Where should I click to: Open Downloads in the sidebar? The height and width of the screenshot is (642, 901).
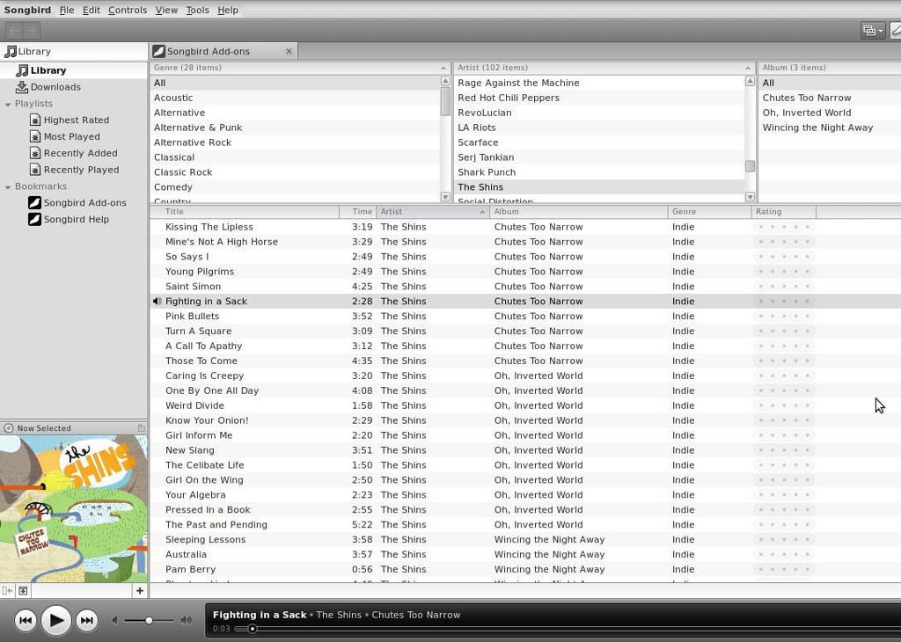(x=74, y=87)
